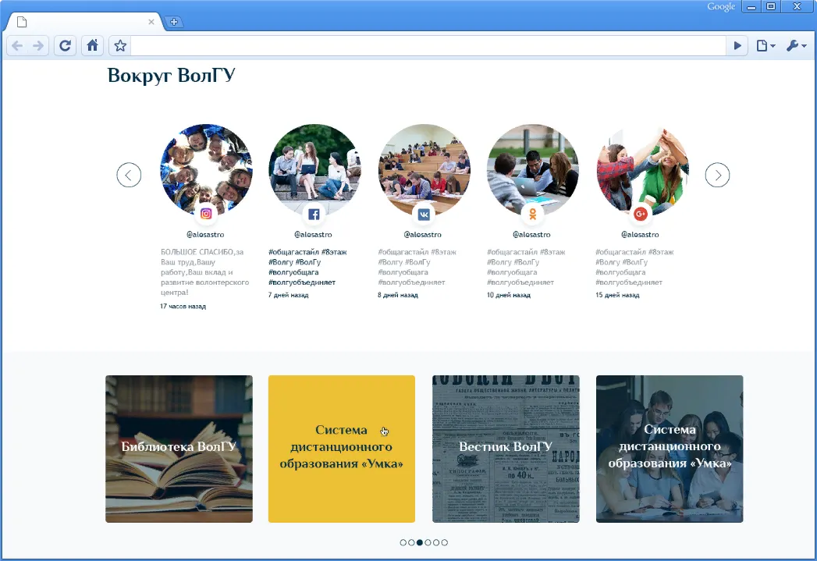
Task: Select the fourth carousel pagination dot
Action: click(428, 542)
